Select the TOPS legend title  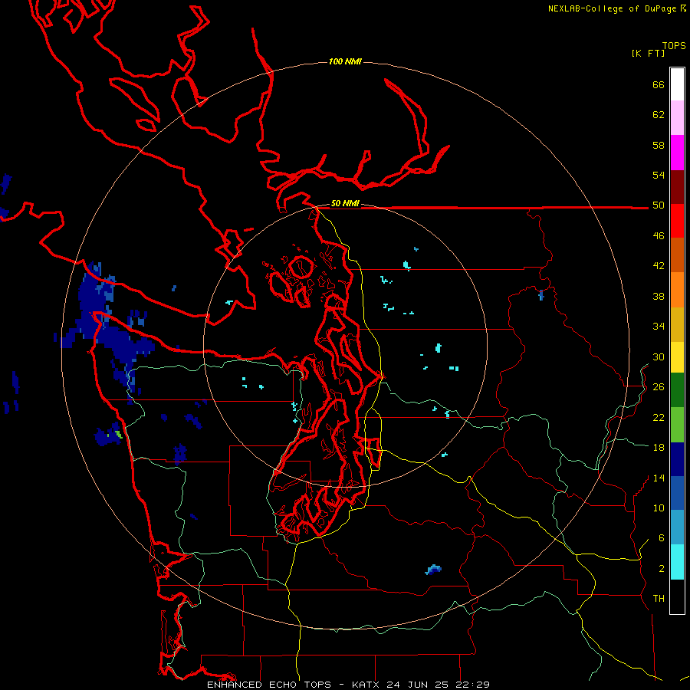click(674, 45)
